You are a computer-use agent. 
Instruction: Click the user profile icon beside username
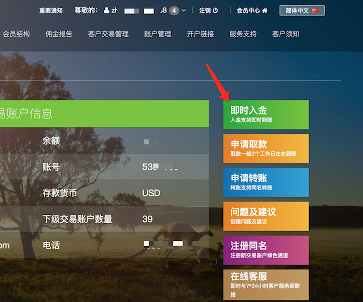[x=106, y=10]
